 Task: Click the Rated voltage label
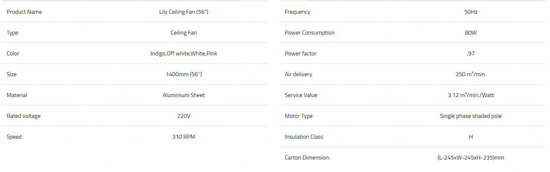point(24,116)
